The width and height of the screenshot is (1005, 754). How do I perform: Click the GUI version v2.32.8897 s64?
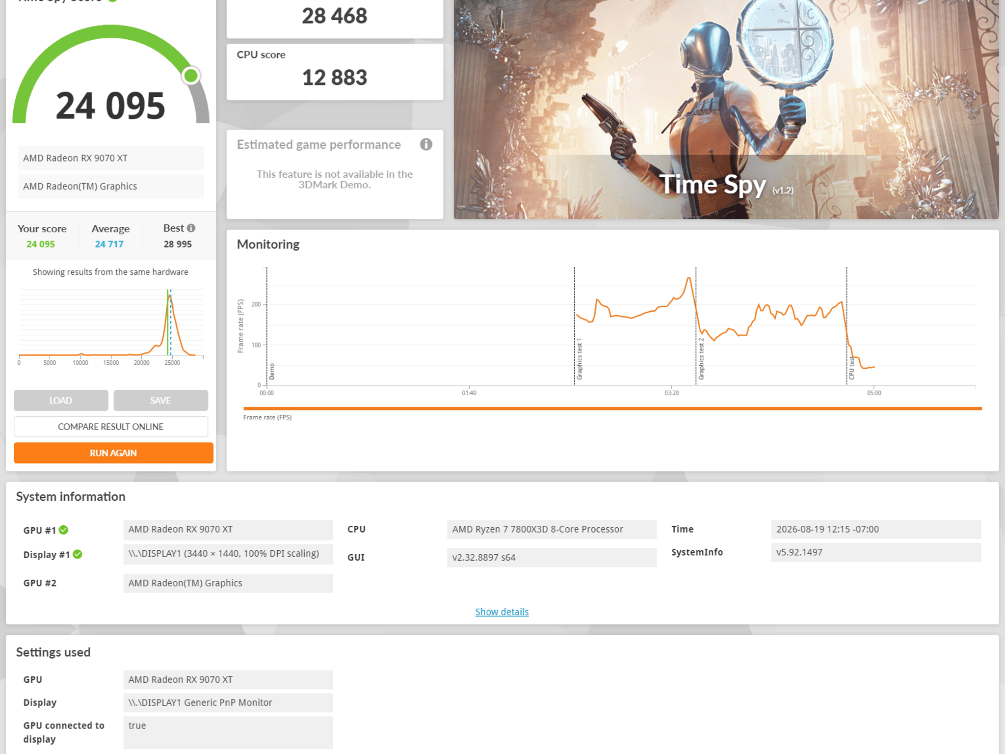point(552,558)
